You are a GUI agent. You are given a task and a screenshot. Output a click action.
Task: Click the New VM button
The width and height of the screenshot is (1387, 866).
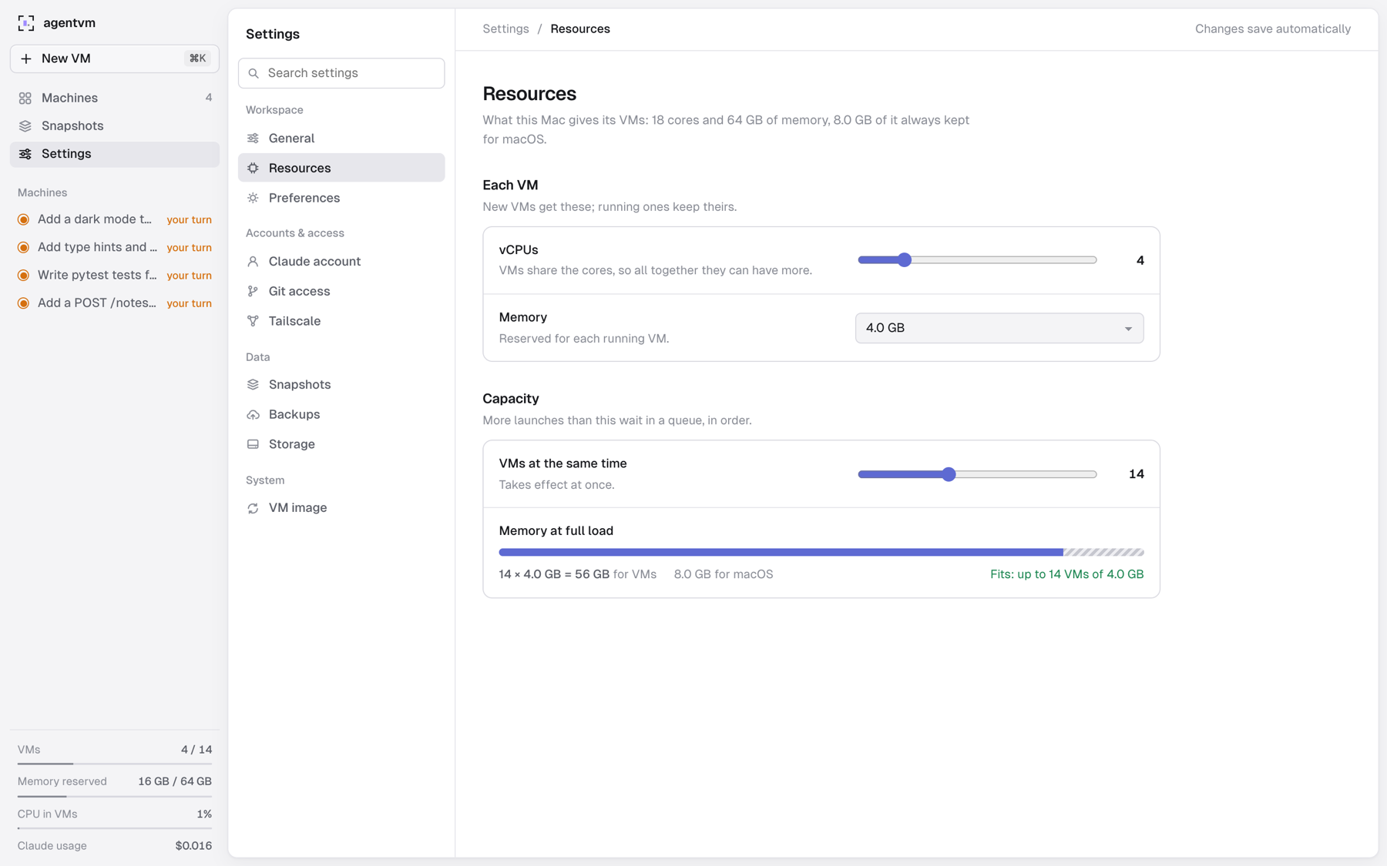click(x=115, y=59)
